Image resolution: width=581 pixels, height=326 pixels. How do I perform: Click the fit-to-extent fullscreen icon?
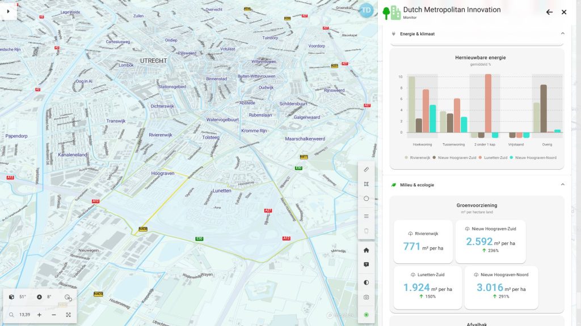click(x=69, y=315)
